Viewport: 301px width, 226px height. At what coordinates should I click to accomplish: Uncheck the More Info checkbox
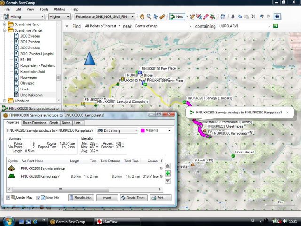39,198
